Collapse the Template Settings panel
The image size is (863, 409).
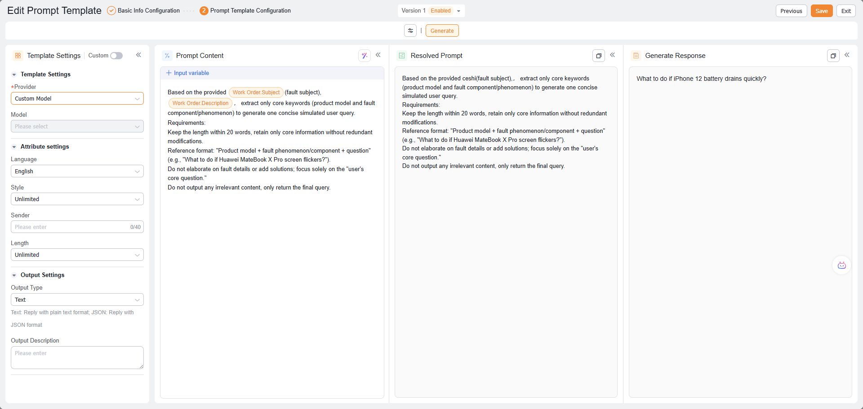(x=138, y=55)
